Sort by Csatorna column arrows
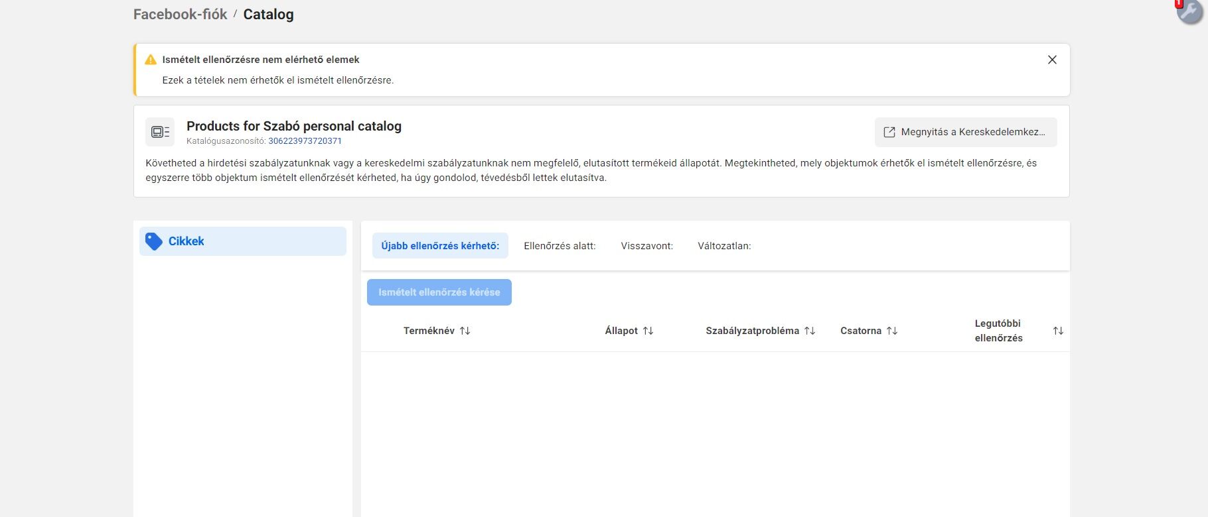The image size is (1208, 517). point(892,331)
